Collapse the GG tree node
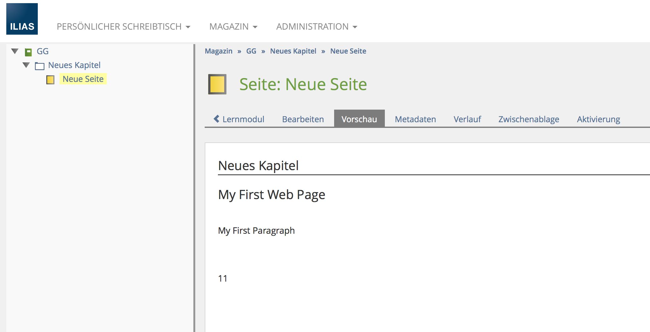The height and width of the screenshot is (332, 650). point(15,51)
